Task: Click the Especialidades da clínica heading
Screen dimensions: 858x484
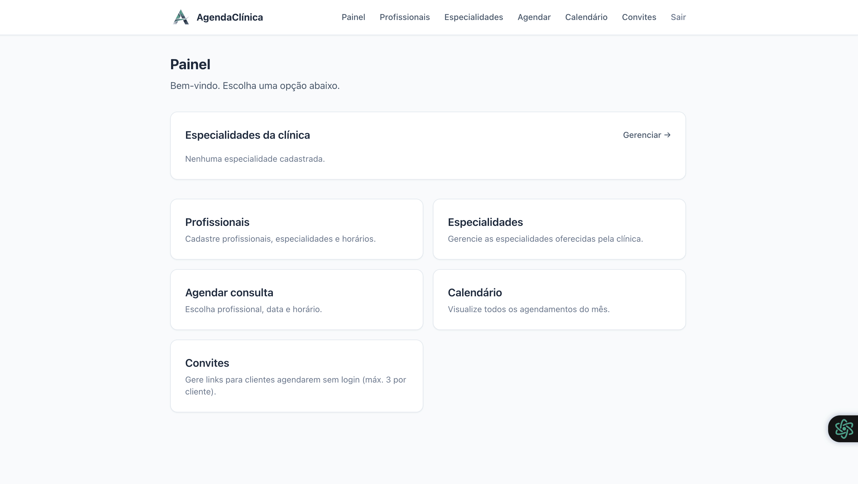Action: [x=247, y=135]
